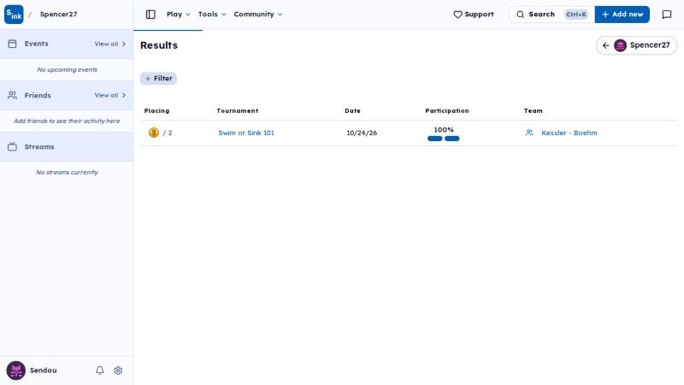684x385 pixels.
Task: Click Spencer27 profile avatar in header button
Action: coord(620,45)
